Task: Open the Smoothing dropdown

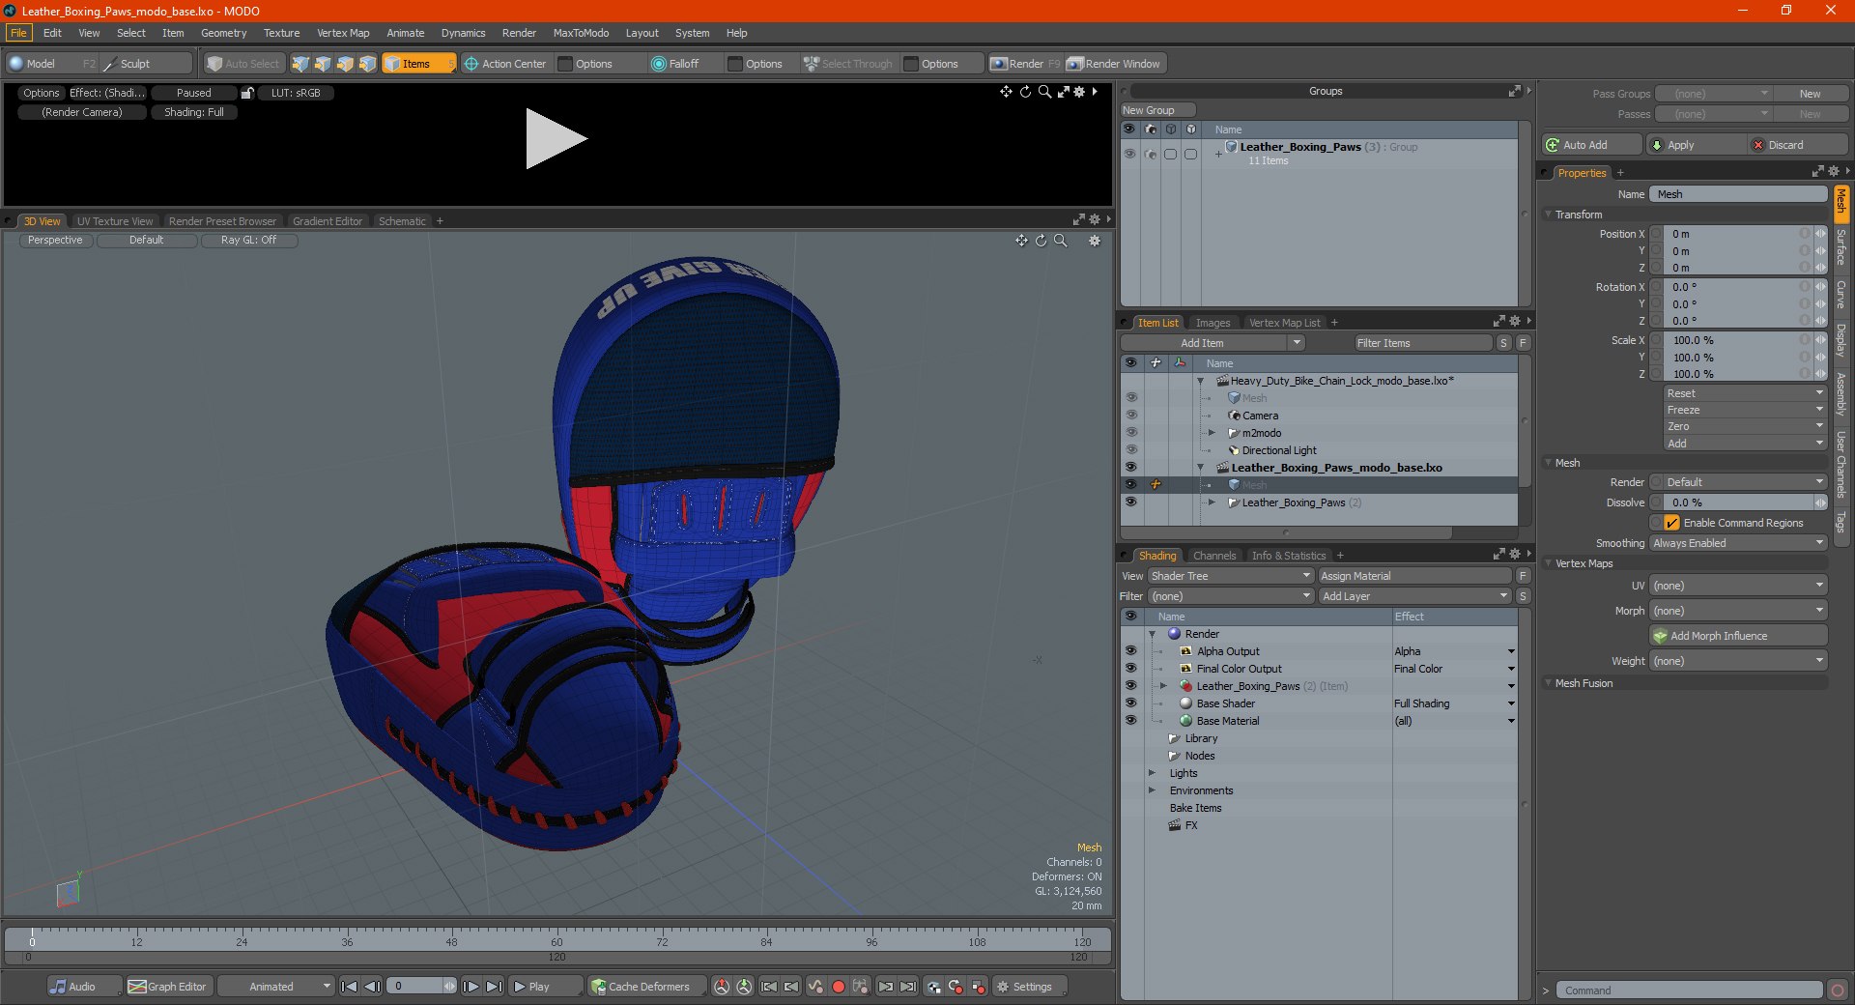Action: pos(1737,543)
